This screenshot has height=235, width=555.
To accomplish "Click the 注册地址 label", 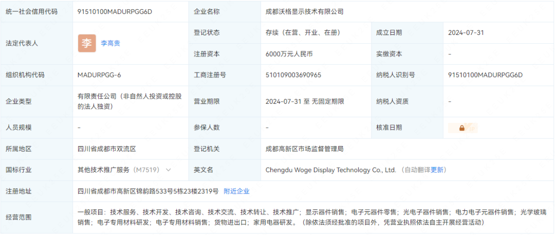I will pyautogui.click(x=19, y=191).
